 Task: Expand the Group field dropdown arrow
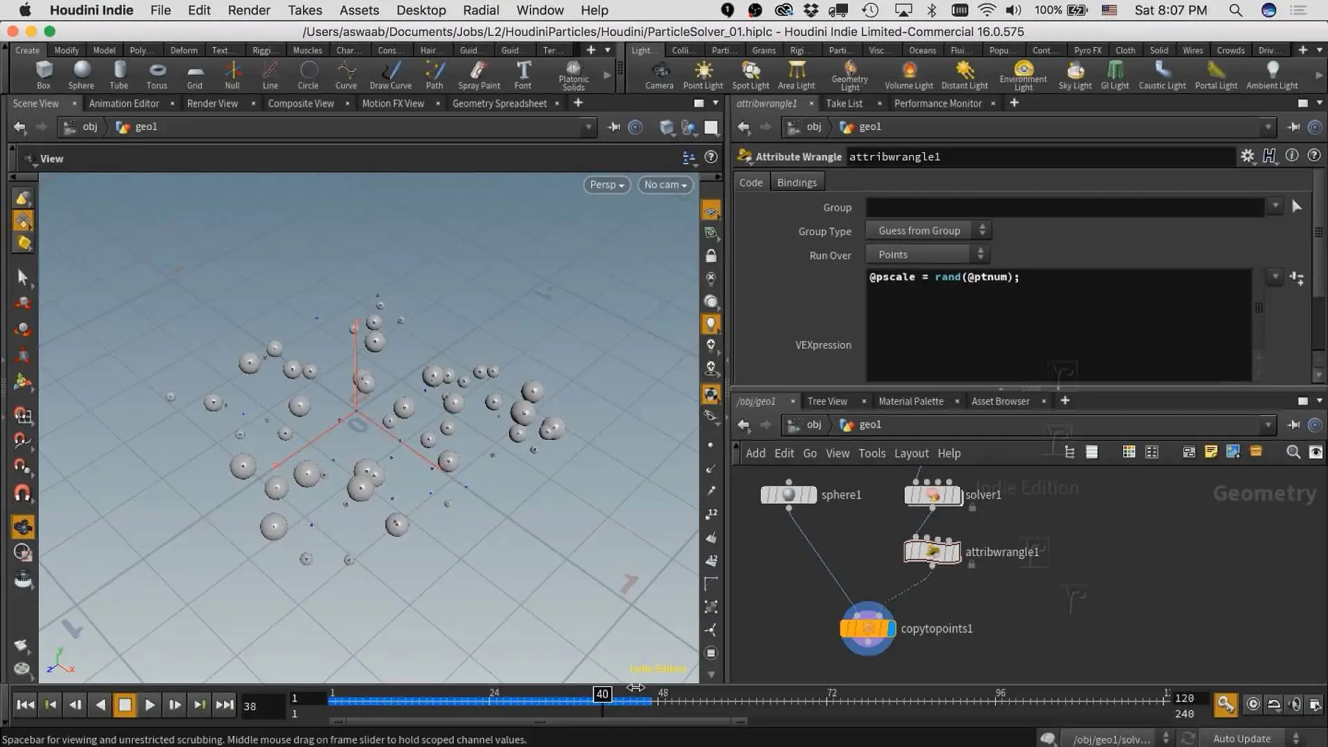coord(1275,206)
